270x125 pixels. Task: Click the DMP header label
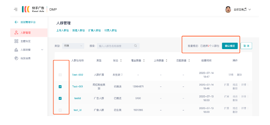pos(53,10)
